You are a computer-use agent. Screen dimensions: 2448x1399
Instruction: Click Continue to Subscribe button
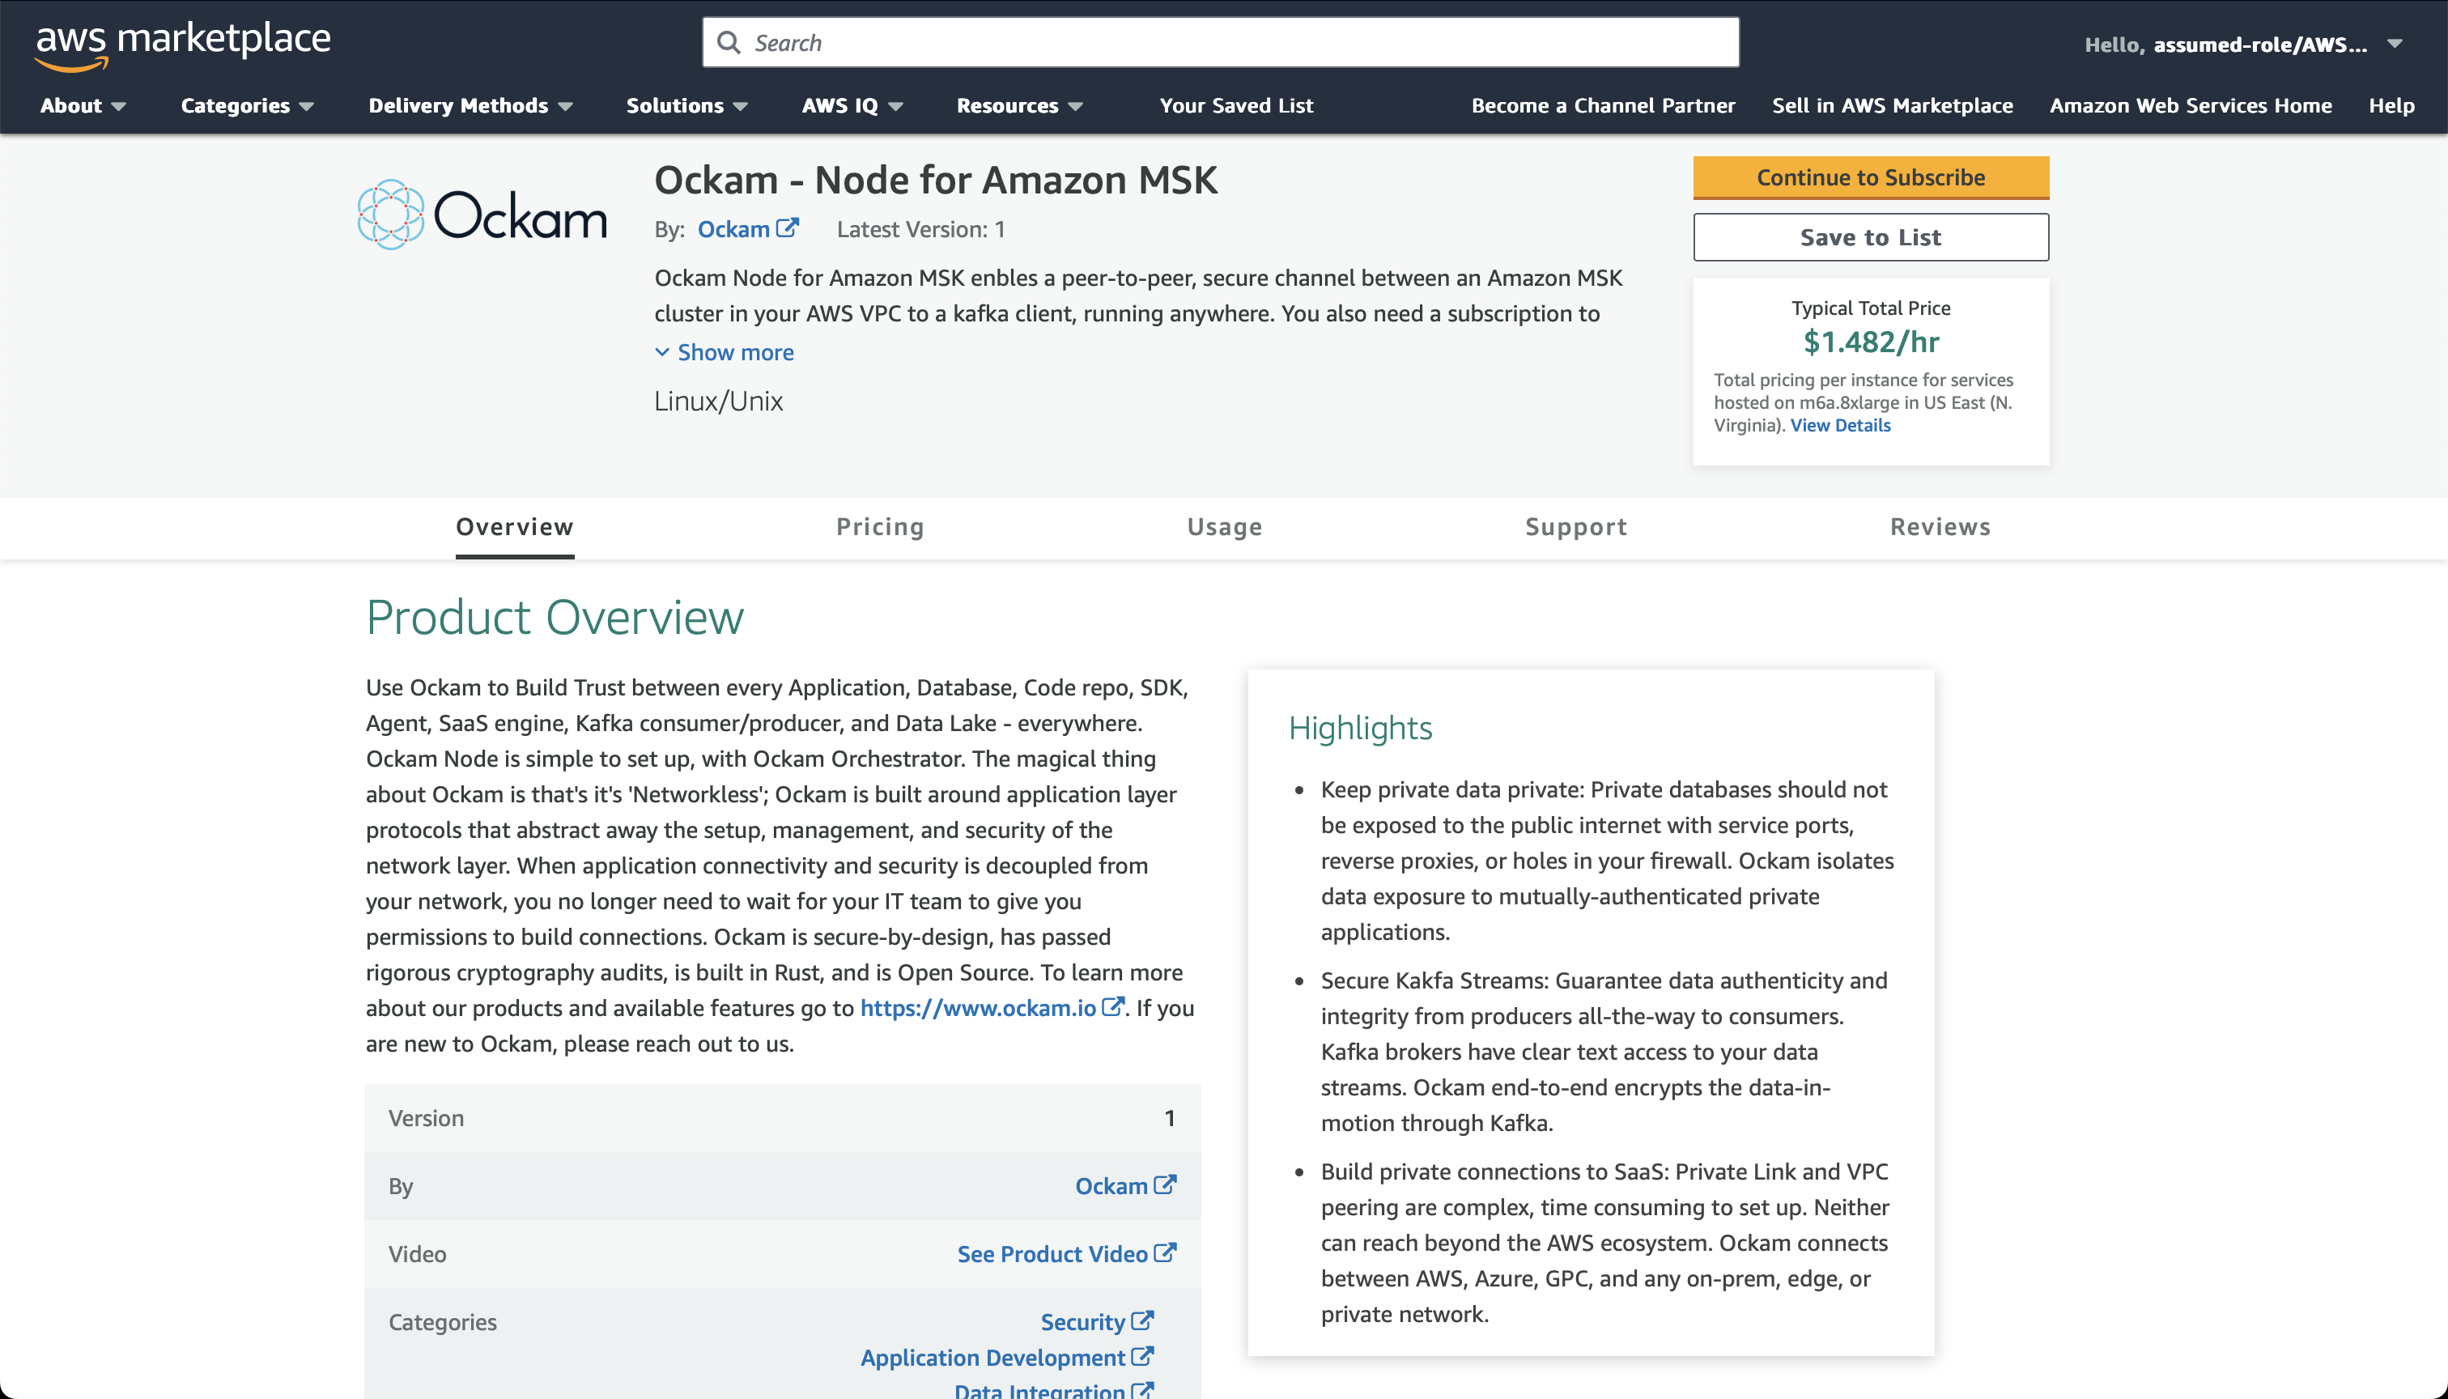point(1870,178)
